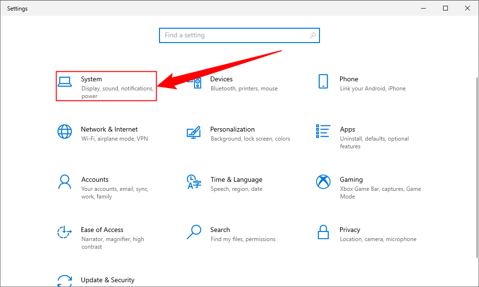The image size is (479, 287).
Task: Go to Privacy heading
Action: pyautogui.click(x=350, y=230)
